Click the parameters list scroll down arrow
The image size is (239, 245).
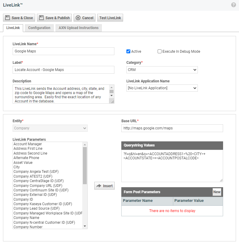pyautogui.click(x=85, y=226)
